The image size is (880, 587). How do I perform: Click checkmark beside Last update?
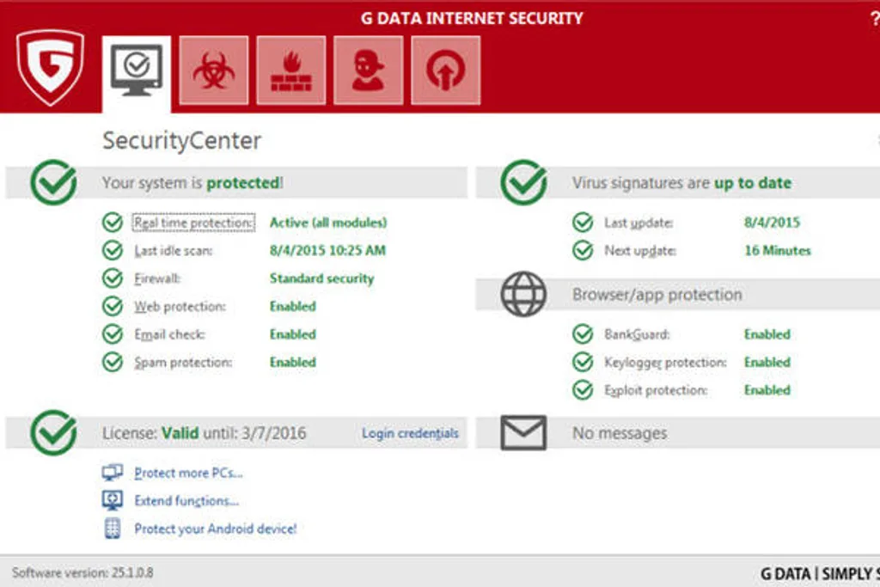click(583, 223)
